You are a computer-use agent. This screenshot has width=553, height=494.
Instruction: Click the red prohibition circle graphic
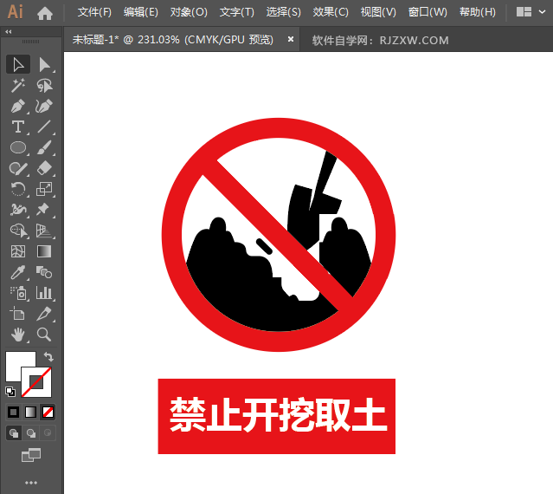tap(279, 235)
